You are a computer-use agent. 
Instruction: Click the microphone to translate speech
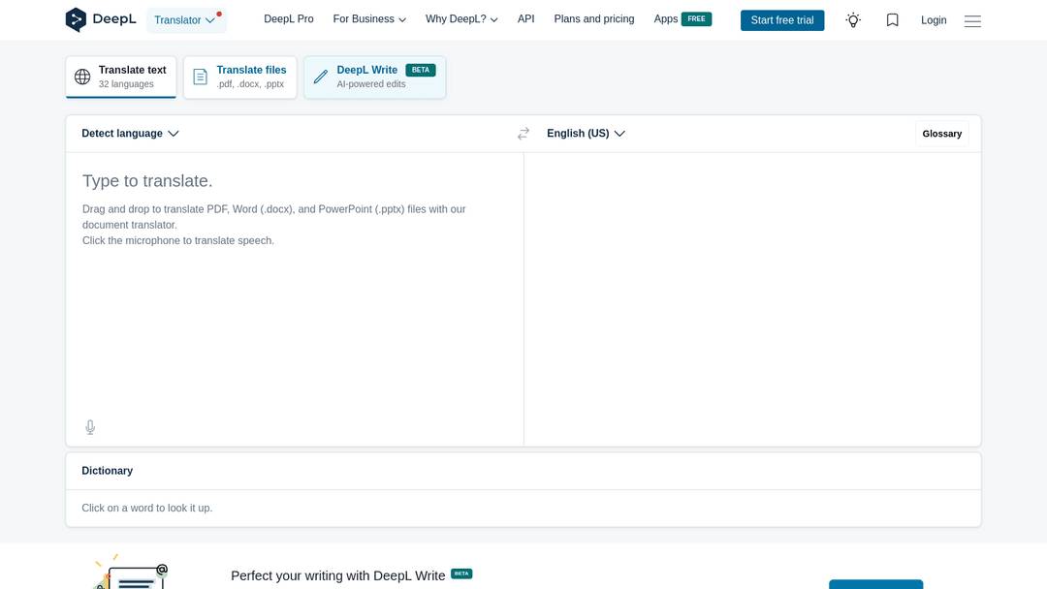coord(90,427)
